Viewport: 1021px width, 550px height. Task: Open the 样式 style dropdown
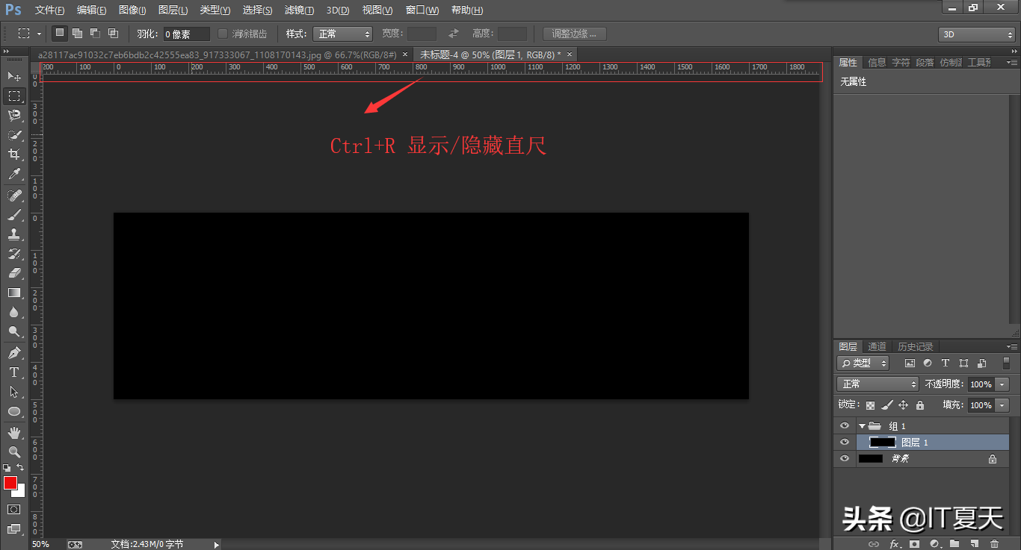click(x=342, y=34)
